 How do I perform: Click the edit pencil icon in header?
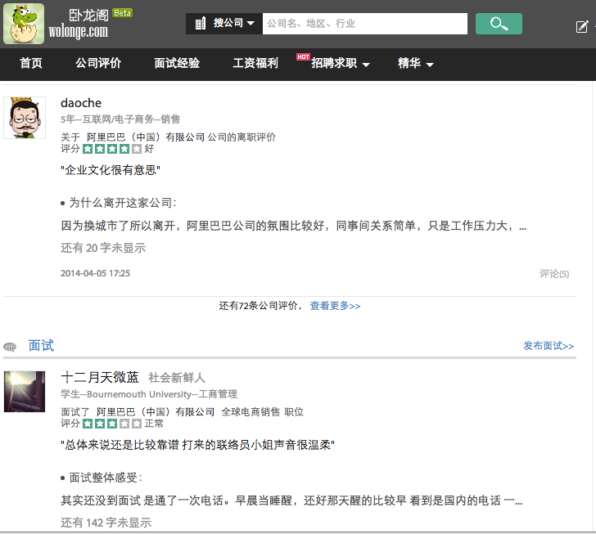(x=582, y=27)
